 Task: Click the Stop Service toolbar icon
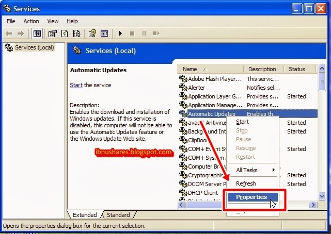[132, 34]
